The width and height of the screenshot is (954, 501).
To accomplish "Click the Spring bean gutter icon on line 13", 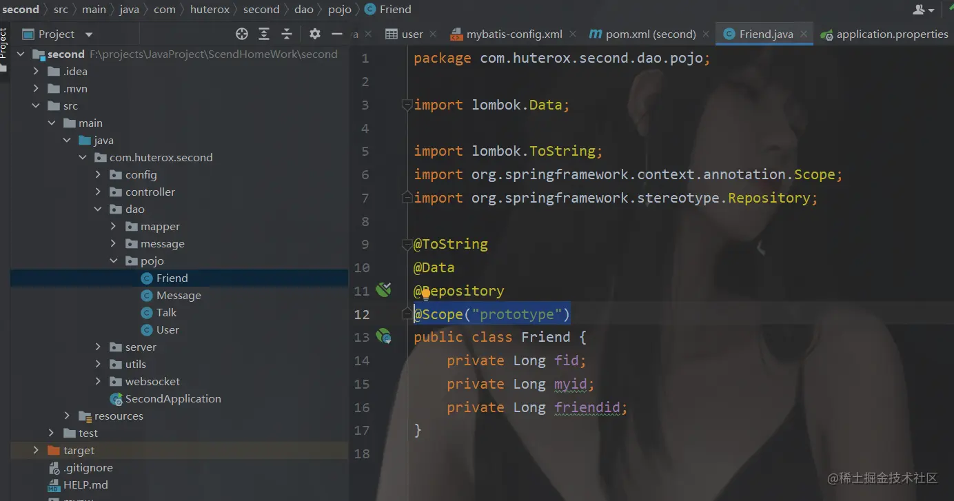I will click(383, 336).
